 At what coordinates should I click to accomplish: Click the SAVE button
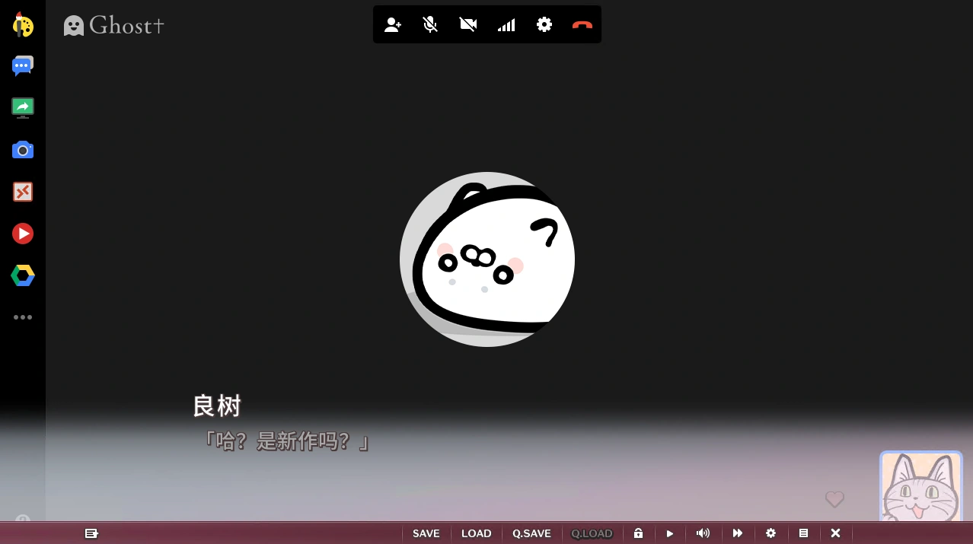pyautogui.click(x=426, y=533)
